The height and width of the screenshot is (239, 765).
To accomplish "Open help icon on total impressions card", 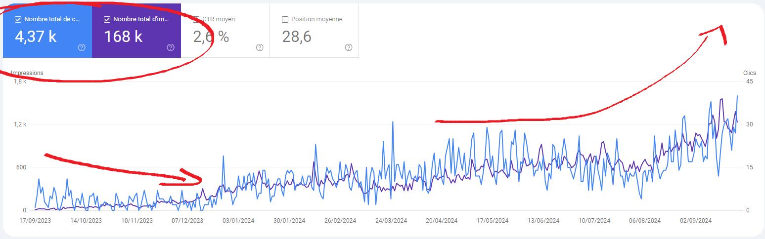I will pos(171,47).
